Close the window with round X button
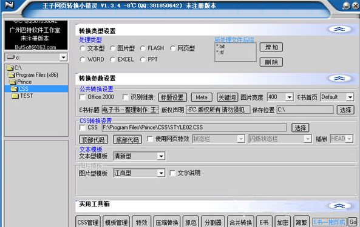360x227 pixels. (356, 5)
